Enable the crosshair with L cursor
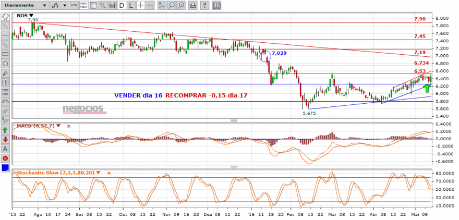 150,5
